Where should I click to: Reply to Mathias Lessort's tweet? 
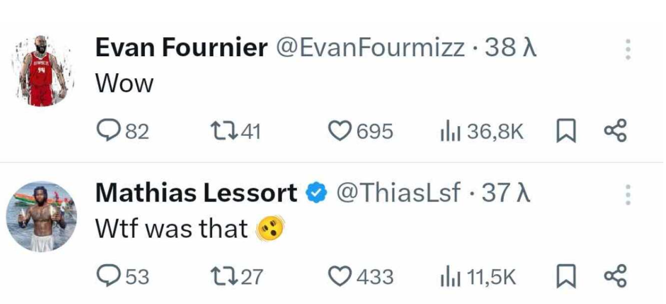pyautogui.click(x=108, y=276)
